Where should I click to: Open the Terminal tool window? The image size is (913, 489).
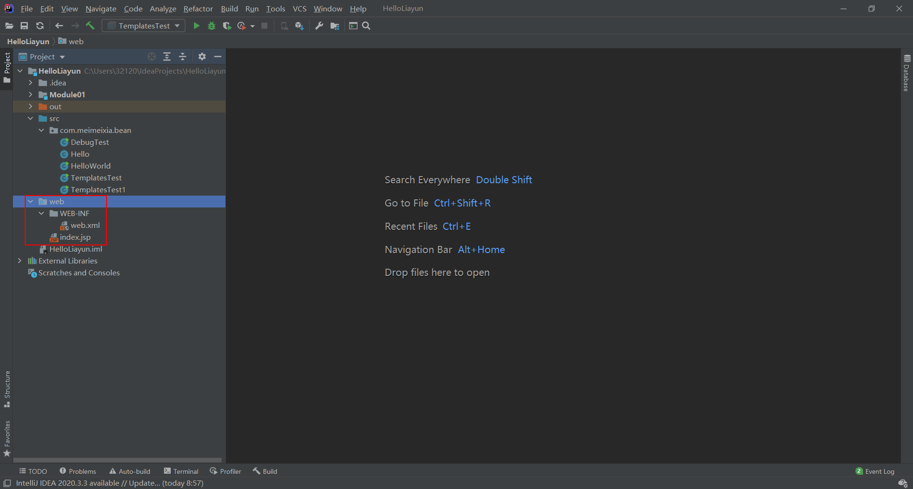[x=181, y=471]
